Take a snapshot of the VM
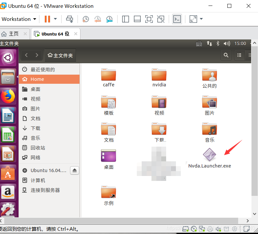 [x=86, y=19]
